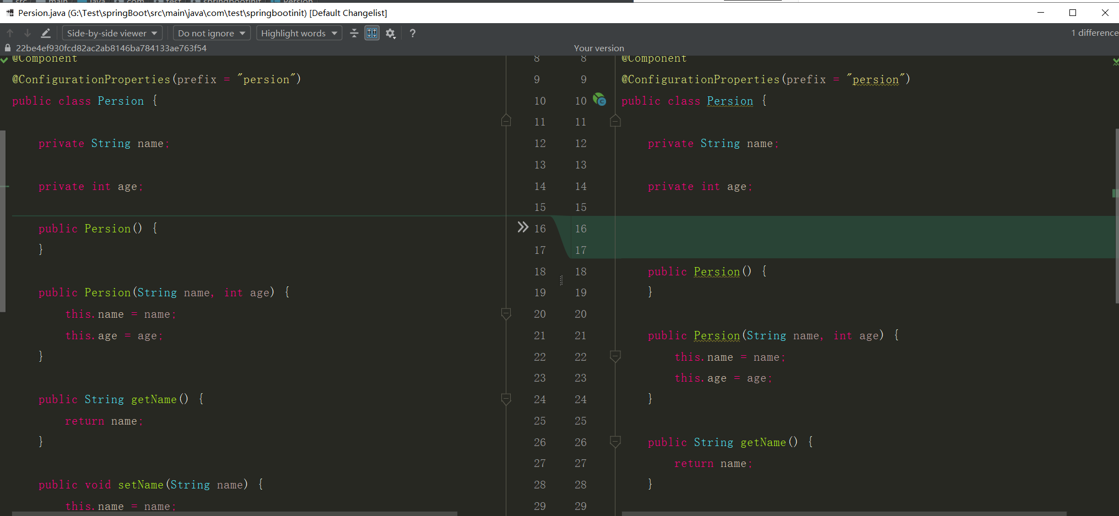The image size is (1119, 516).
Task: Toggle synchronized scrolling of both panes
Action: tap(372, 33)
